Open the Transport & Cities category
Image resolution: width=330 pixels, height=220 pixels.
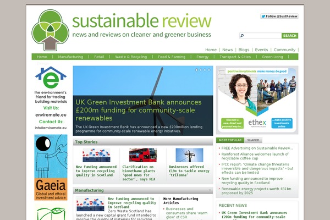235,57
